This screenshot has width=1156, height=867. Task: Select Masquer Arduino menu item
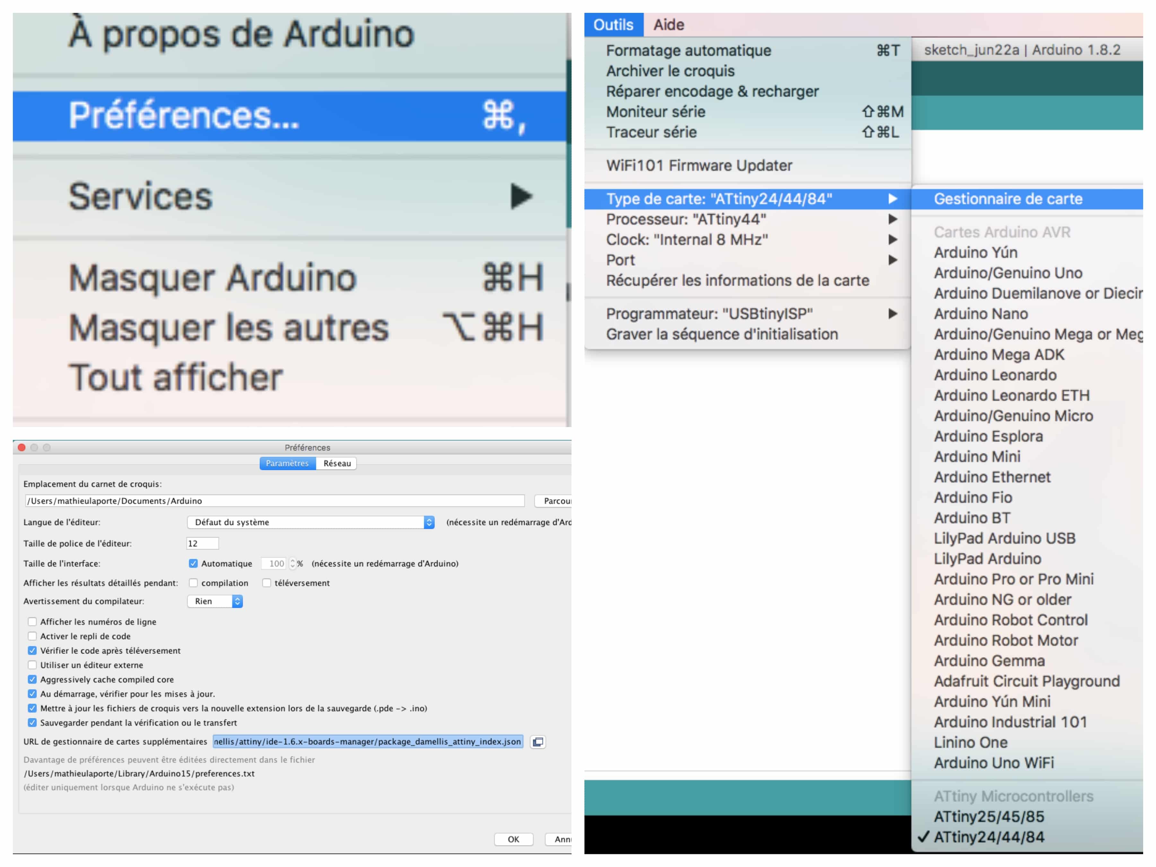290,277
